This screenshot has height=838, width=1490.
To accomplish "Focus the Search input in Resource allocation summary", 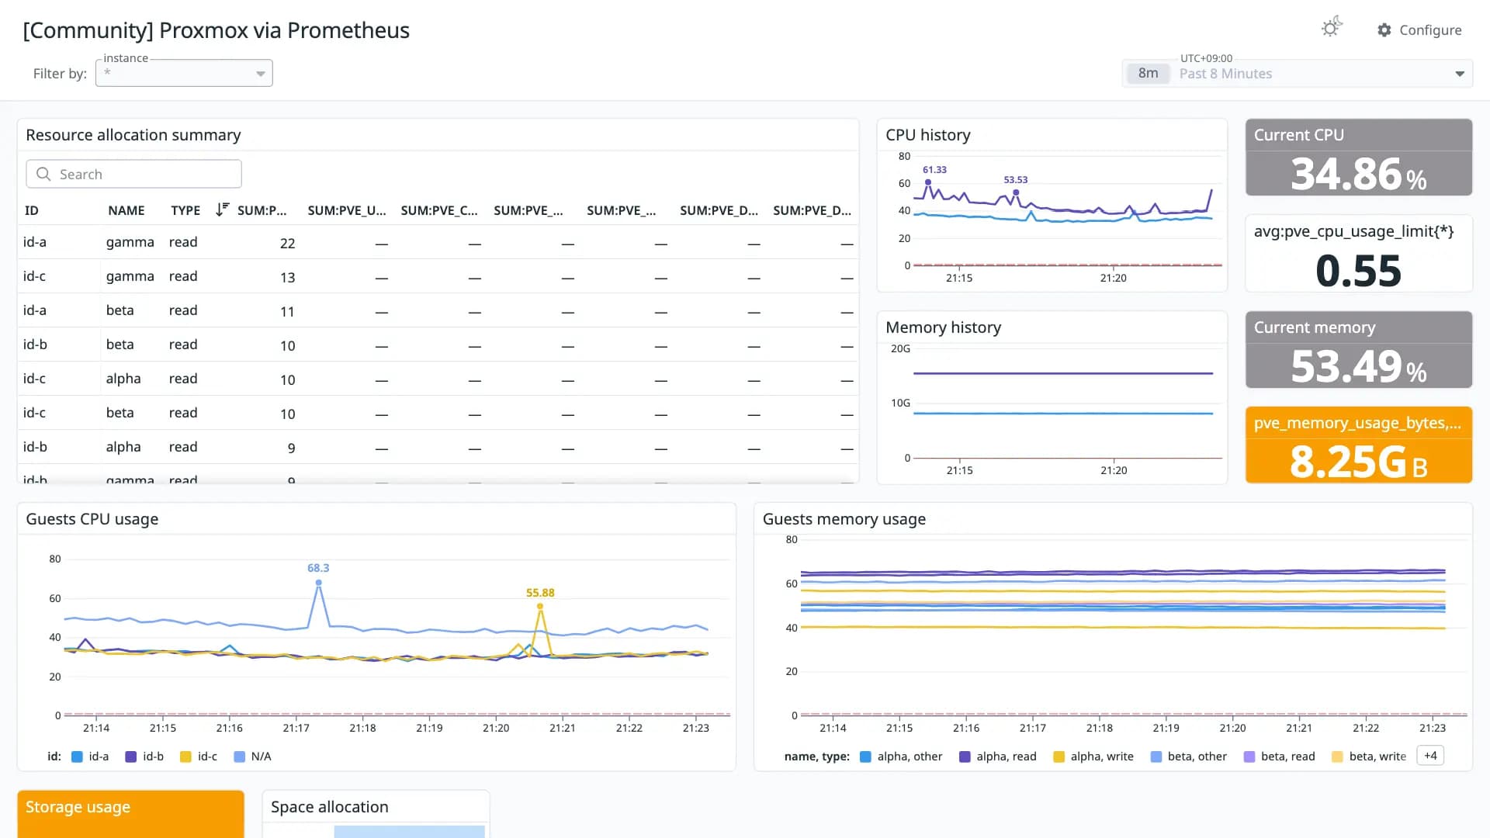I will (133, 174).
